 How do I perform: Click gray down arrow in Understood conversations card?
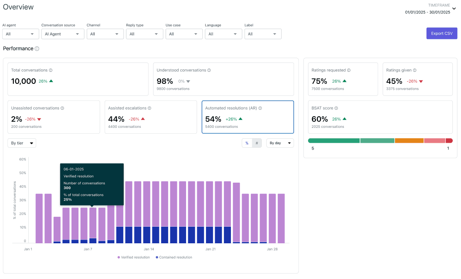point(188,81)
